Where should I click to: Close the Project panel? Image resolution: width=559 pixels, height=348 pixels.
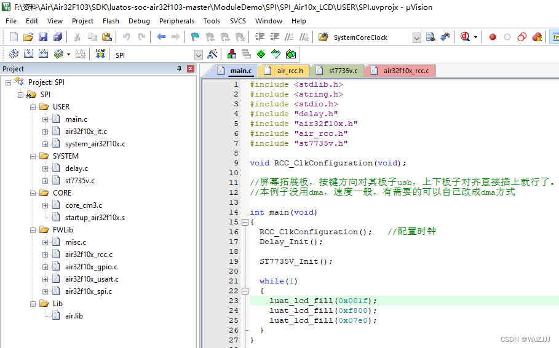[x=190, y=69]
